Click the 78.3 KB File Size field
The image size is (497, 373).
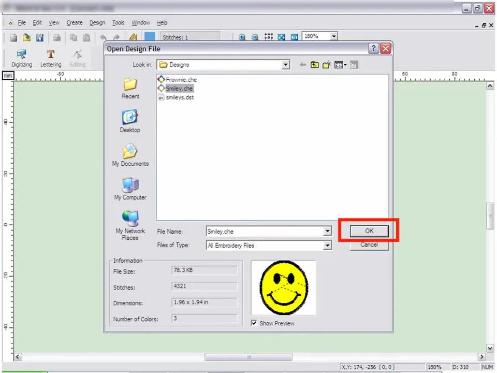[204, 270]
